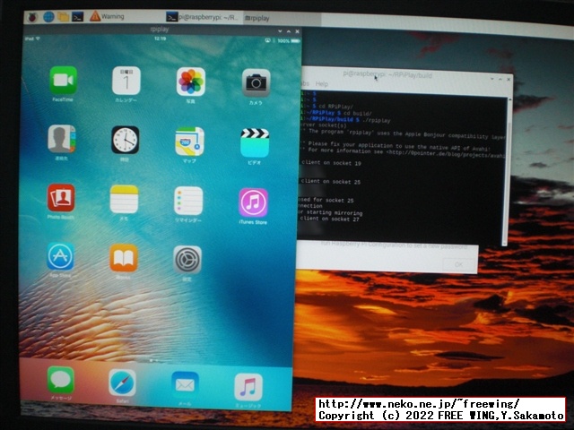Open Mail in the iPad dock

pyautogui.click(x=185, y=385)
